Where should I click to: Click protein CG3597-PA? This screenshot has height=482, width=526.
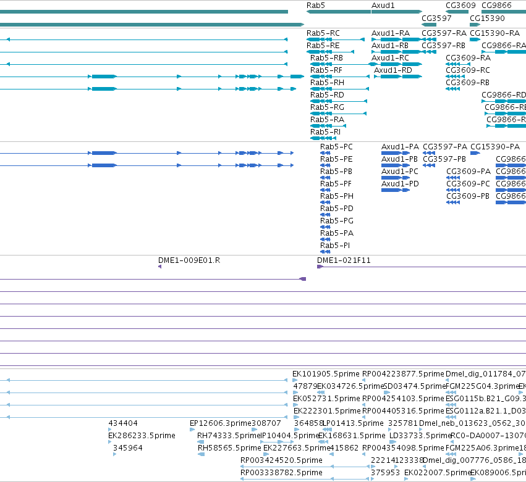point(445,147)
